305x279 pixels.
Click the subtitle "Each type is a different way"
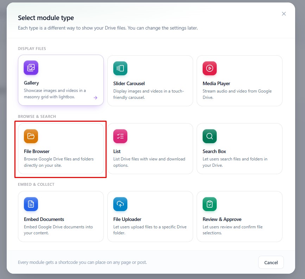pos(108,28)
